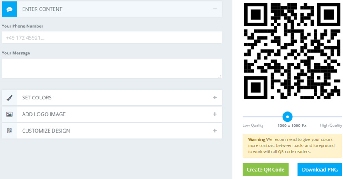Click the generated QR code preview

(292, 51)
